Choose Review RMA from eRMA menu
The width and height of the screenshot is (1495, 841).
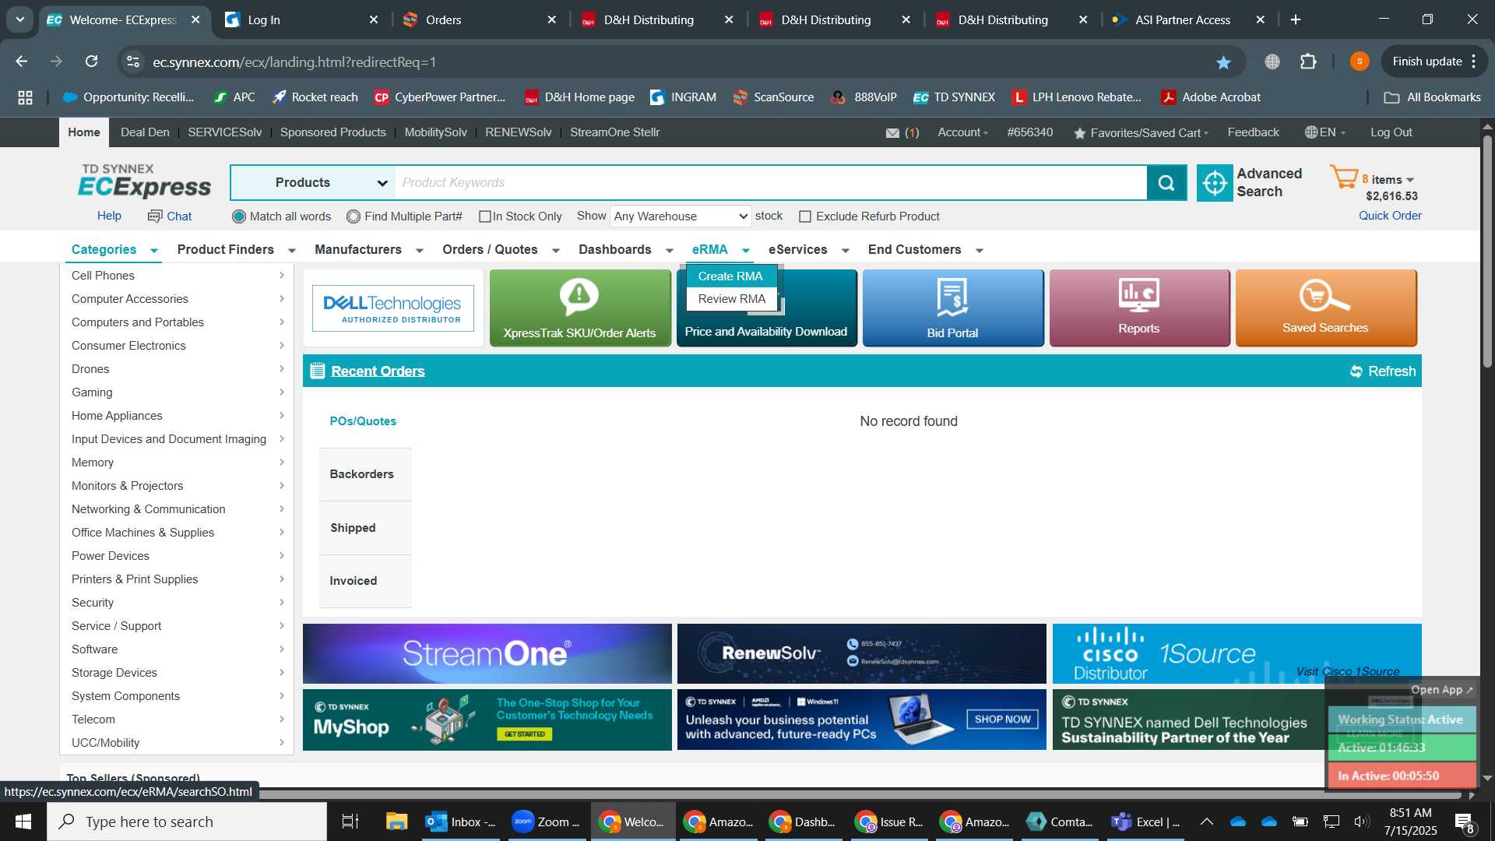[x=732, y=298]
